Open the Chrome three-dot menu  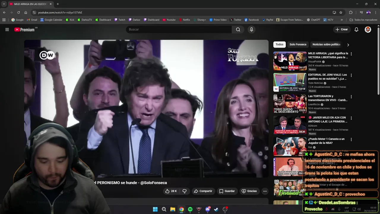pos(376,12)
